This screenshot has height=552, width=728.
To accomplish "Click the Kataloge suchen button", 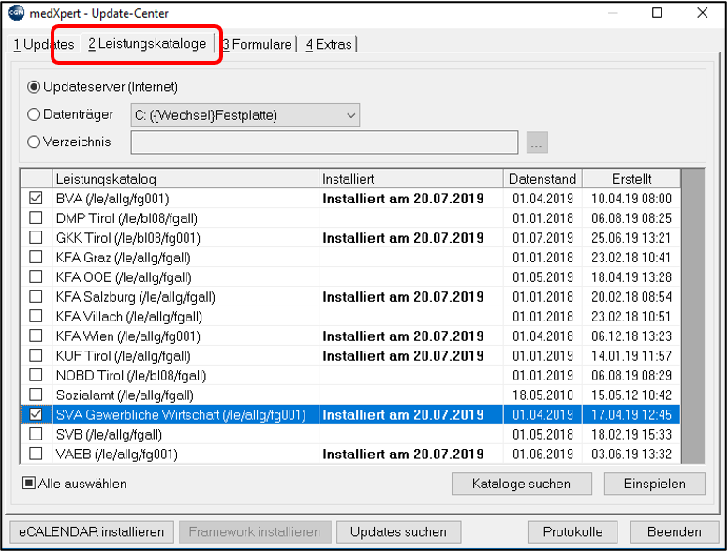I will 521,484.
